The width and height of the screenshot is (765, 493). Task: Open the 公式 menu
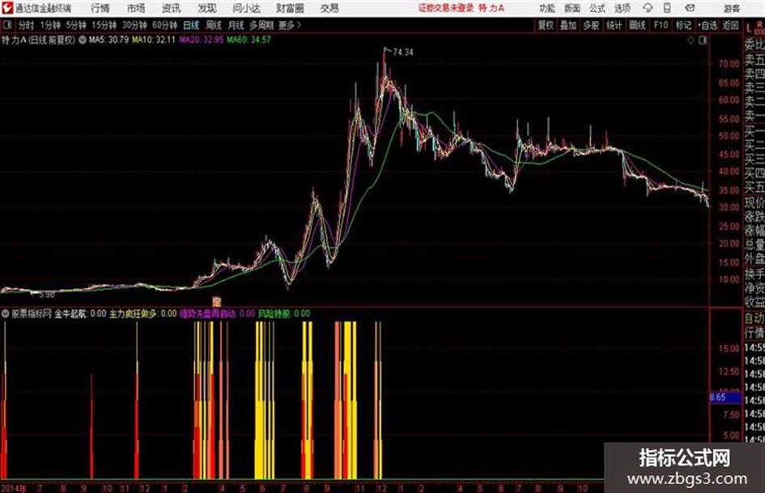597,8
